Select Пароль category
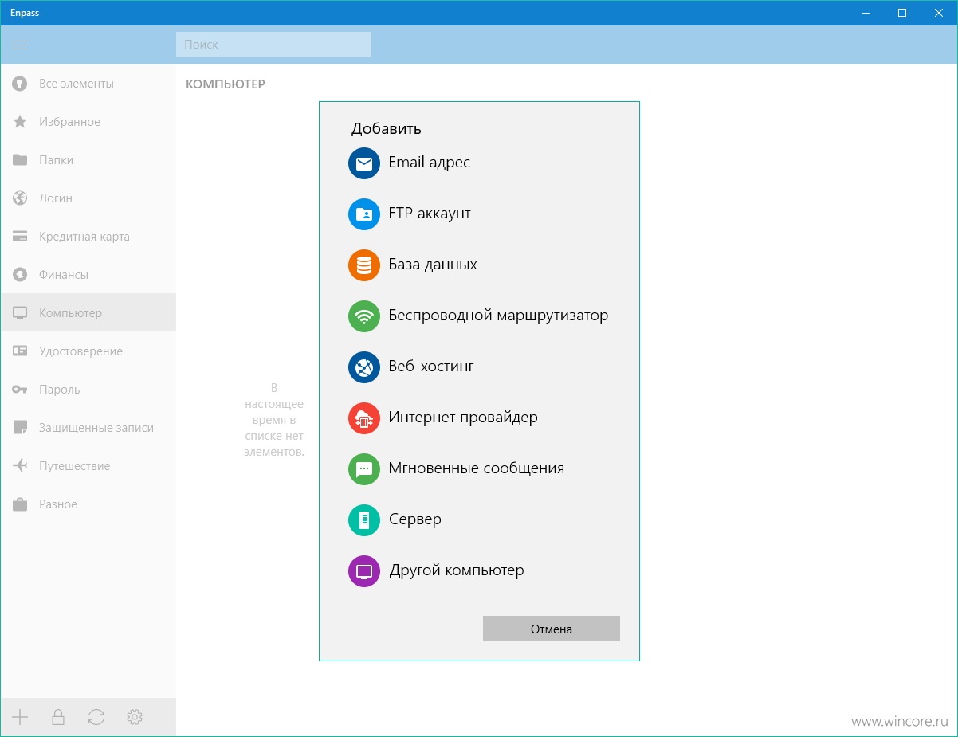 click(88, 389)
